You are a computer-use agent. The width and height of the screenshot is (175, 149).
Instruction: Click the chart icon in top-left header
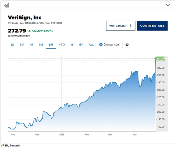tap(7, 5)
